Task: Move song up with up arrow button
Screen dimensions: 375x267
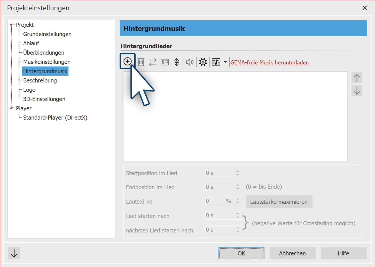Action: [357, 78]
